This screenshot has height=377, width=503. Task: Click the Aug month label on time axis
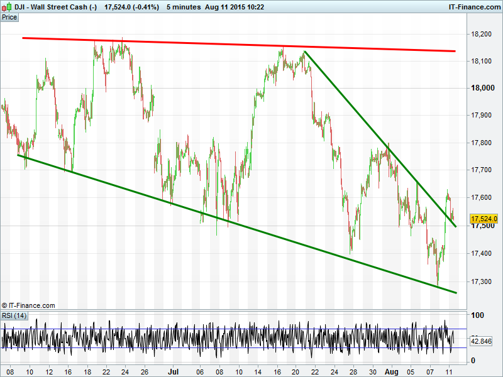[x=391, y=372]
